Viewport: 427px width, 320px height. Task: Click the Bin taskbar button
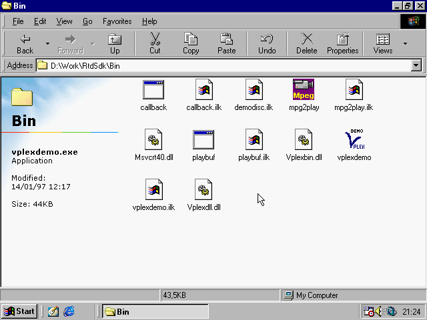[x=155, y=311]
